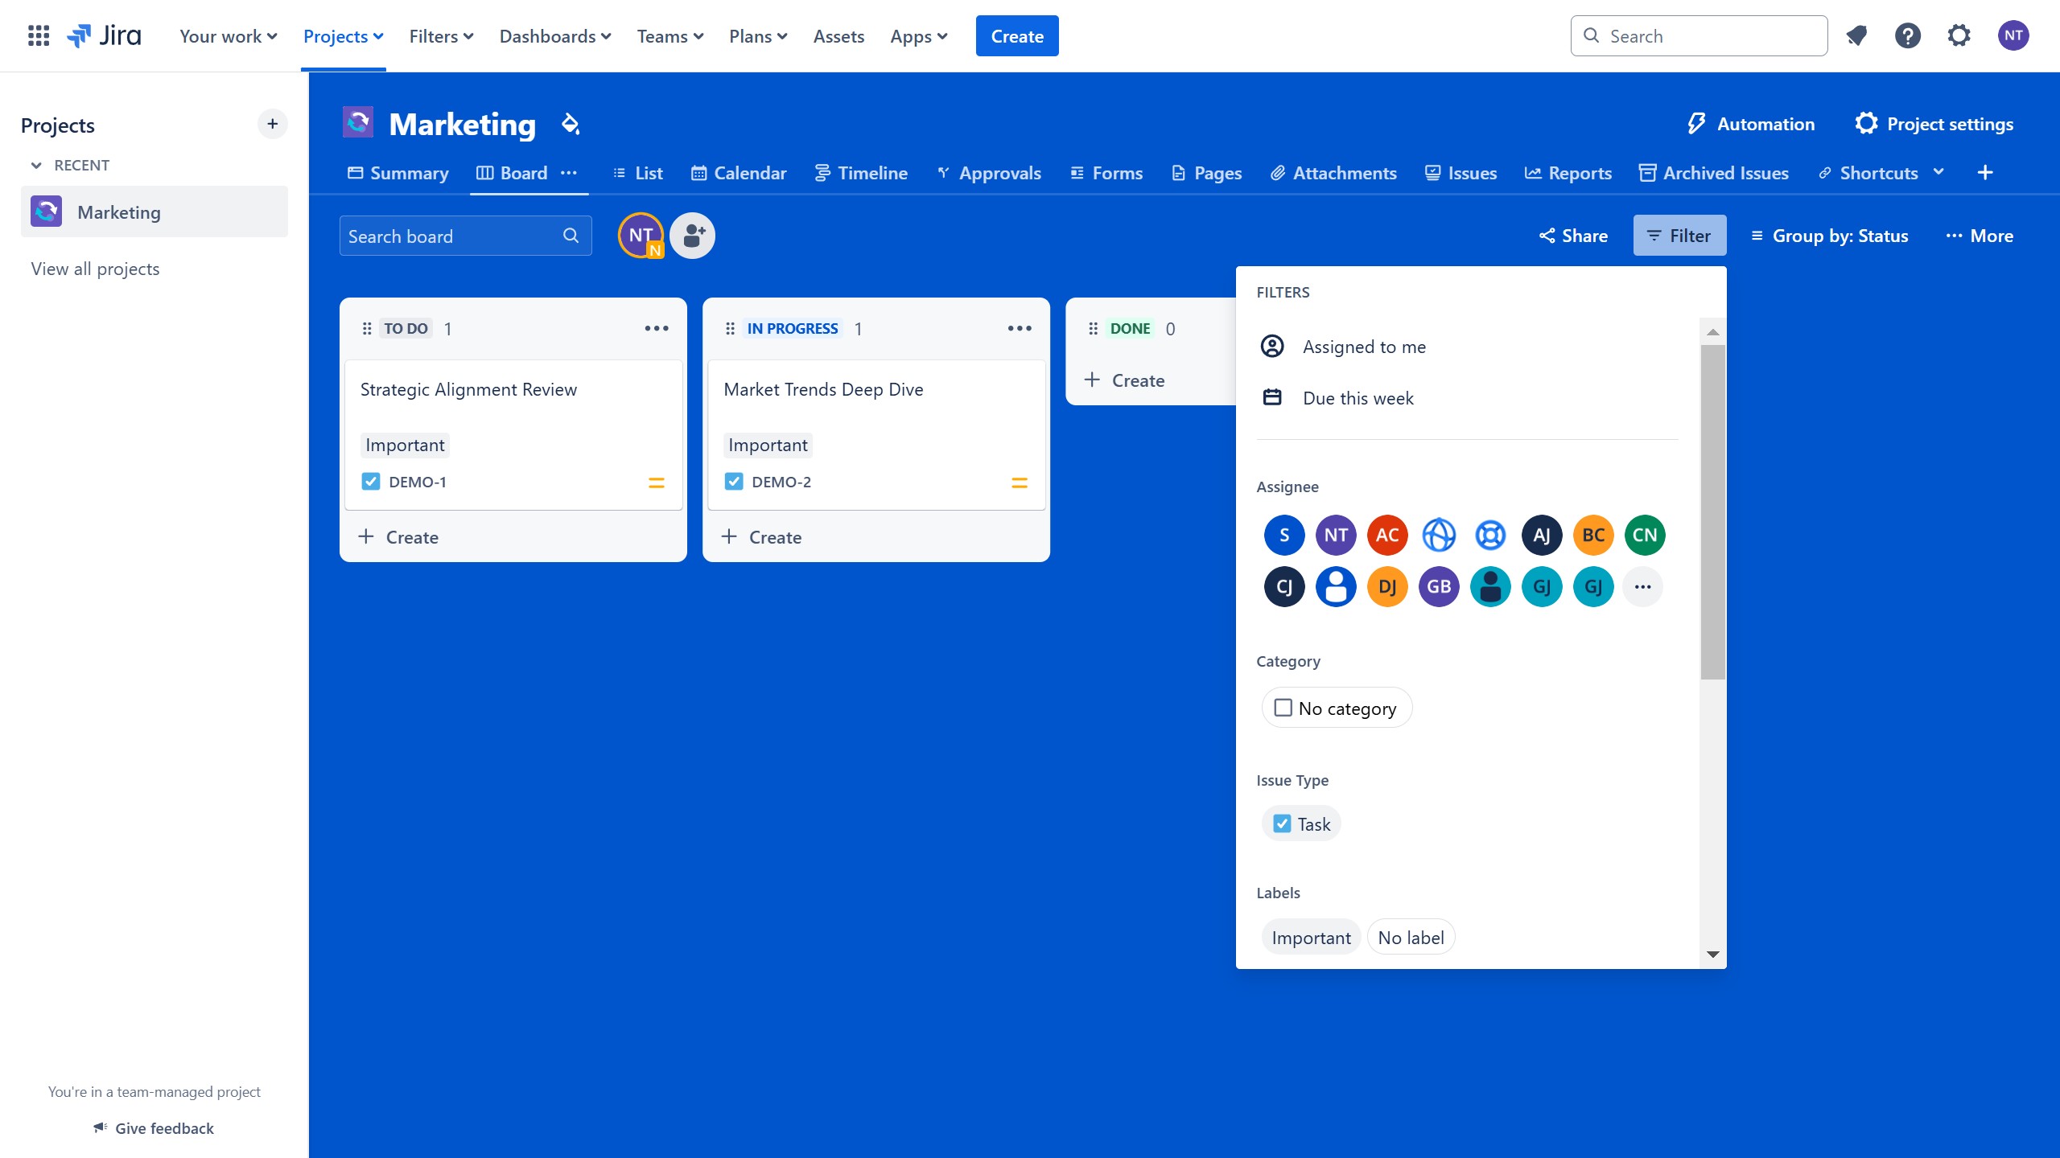
Task: Click the blue Create button
Action: pyautogui.click(x=1016, y=36)
